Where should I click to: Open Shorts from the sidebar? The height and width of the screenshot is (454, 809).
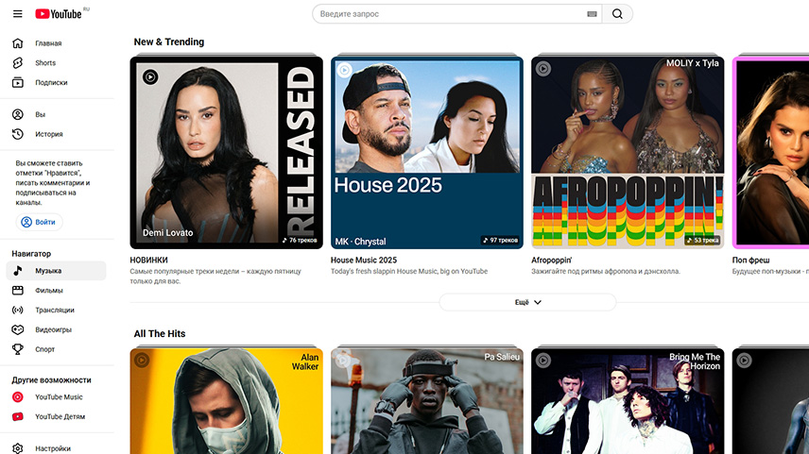[45, 63]
